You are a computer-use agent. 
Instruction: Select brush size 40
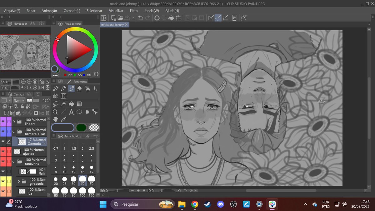point(82,181)
